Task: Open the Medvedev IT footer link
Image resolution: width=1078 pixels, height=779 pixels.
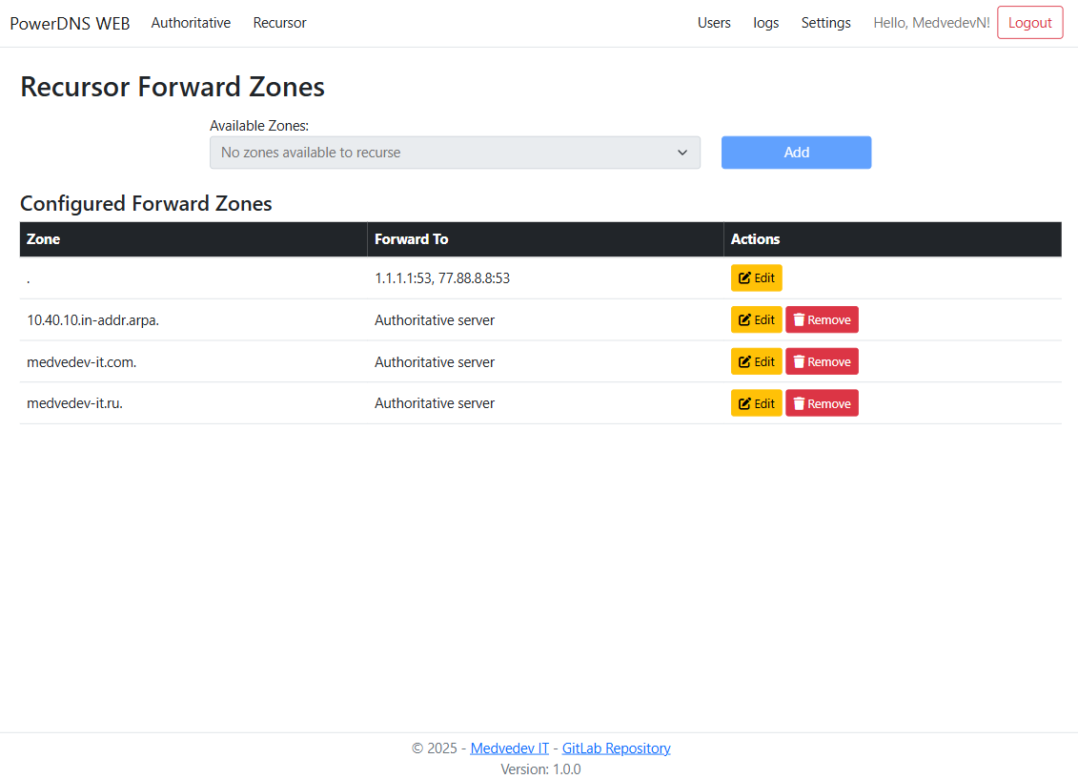Action: pyautogui.click(x=509, y=748)
